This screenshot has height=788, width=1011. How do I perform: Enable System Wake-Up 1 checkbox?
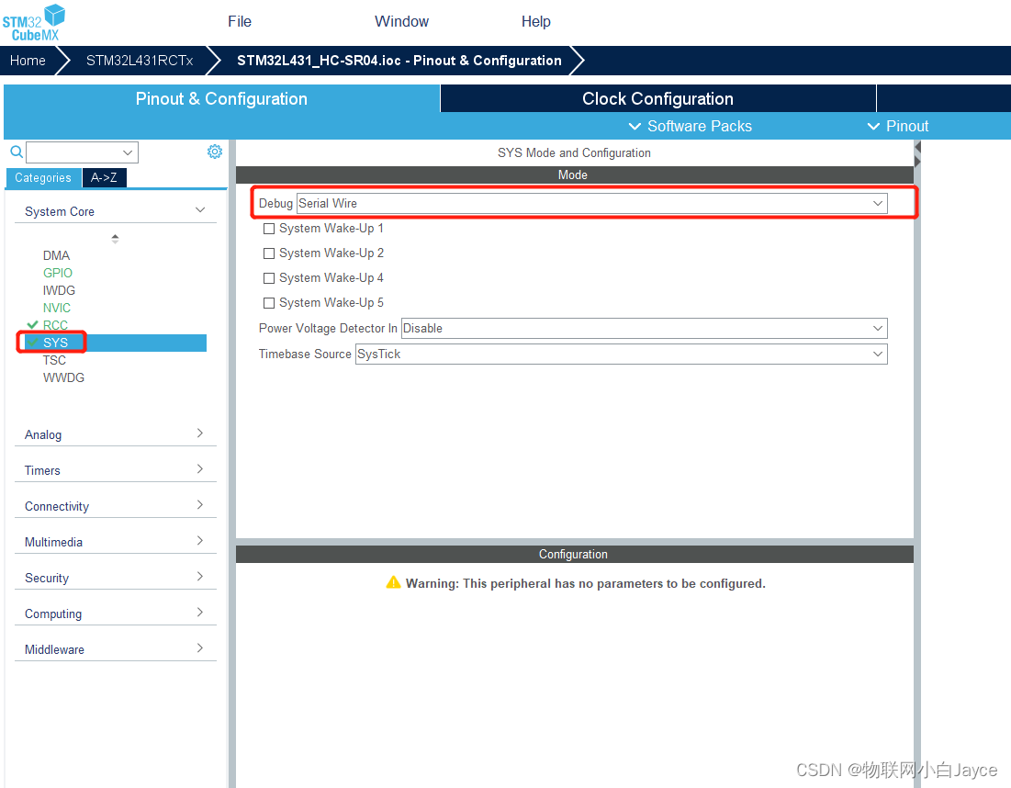click(x=269, y=229)
